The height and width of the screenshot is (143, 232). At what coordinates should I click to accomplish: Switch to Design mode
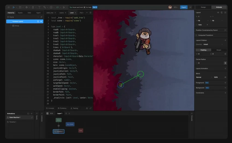click(x=203, y=7)
